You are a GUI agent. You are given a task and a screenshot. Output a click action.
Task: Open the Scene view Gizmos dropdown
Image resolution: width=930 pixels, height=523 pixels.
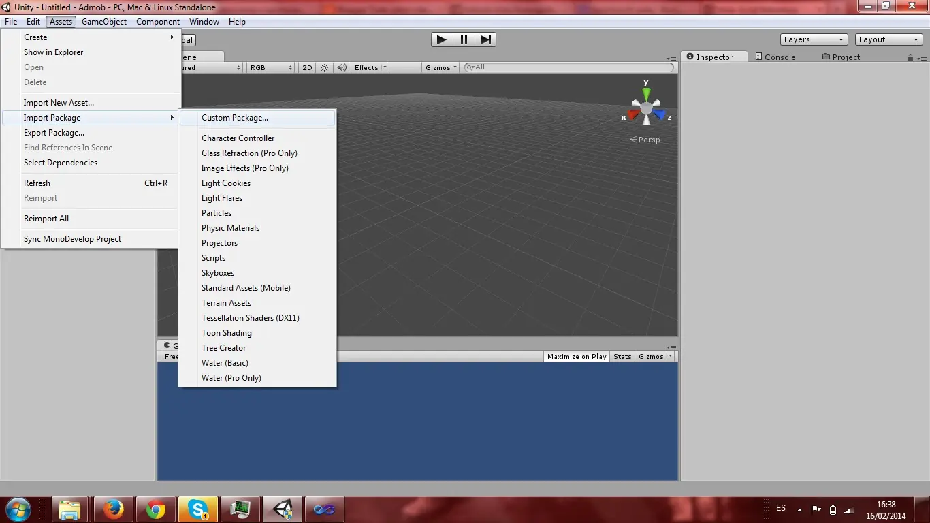pyautogui.click(x=441, y=67)
